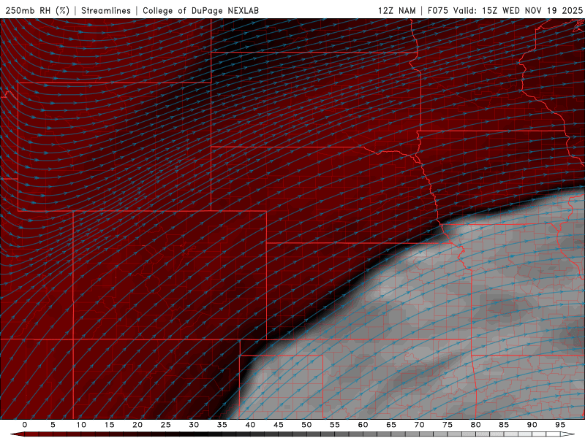Click the "25" tick label on the legend
The image size is (585, 438).
166,425
